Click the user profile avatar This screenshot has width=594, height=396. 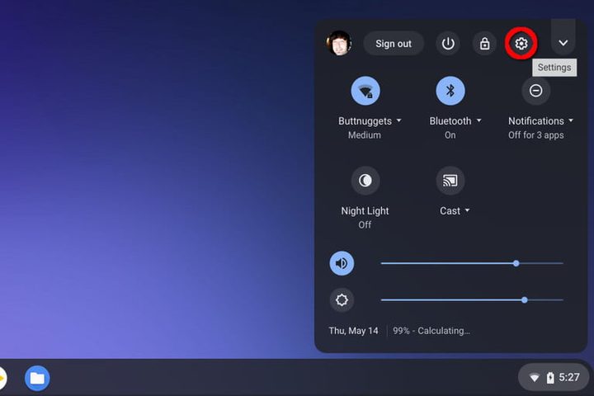(x=339, y=43)
